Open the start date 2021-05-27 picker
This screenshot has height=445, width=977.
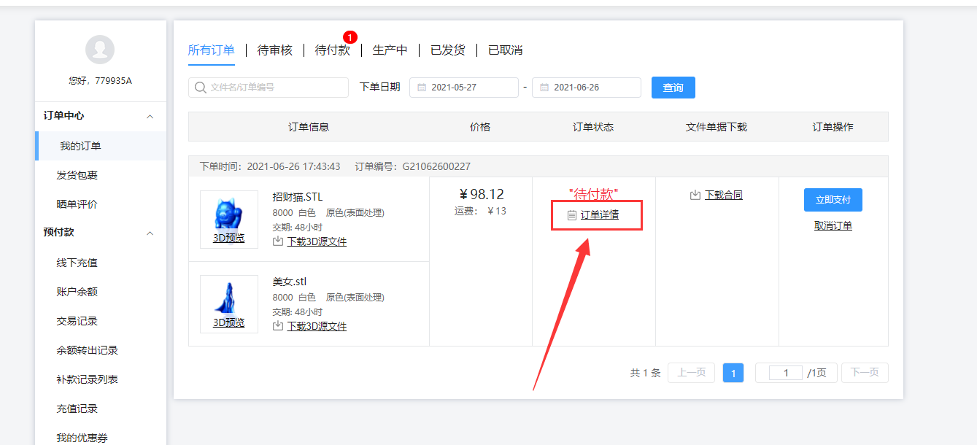click(x=464, y=88)
